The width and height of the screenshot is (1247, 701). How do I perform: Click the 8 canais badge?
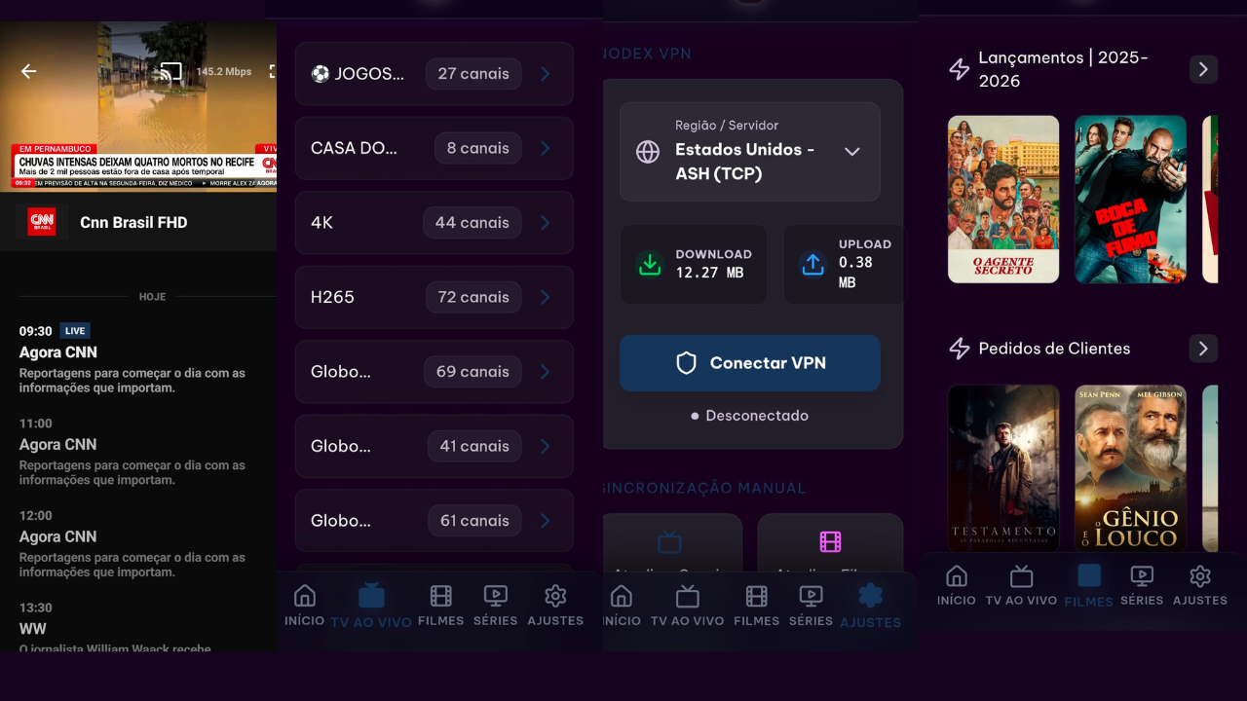[x=477, y=148]
